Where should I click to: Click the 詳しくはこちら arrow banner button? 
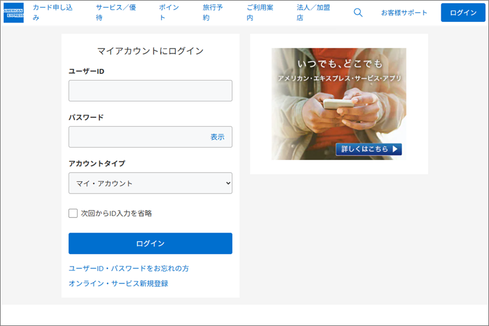pos(369,149)
